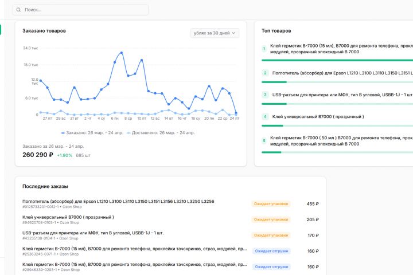413x275 pixels.
Task: Click the '22 ср' x-axis label
Action: click(x=223, y=119)
